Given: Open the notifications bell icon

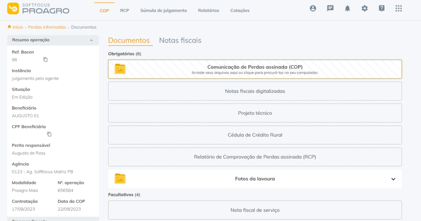Looking at the screenshot, I should pos(347,8).
